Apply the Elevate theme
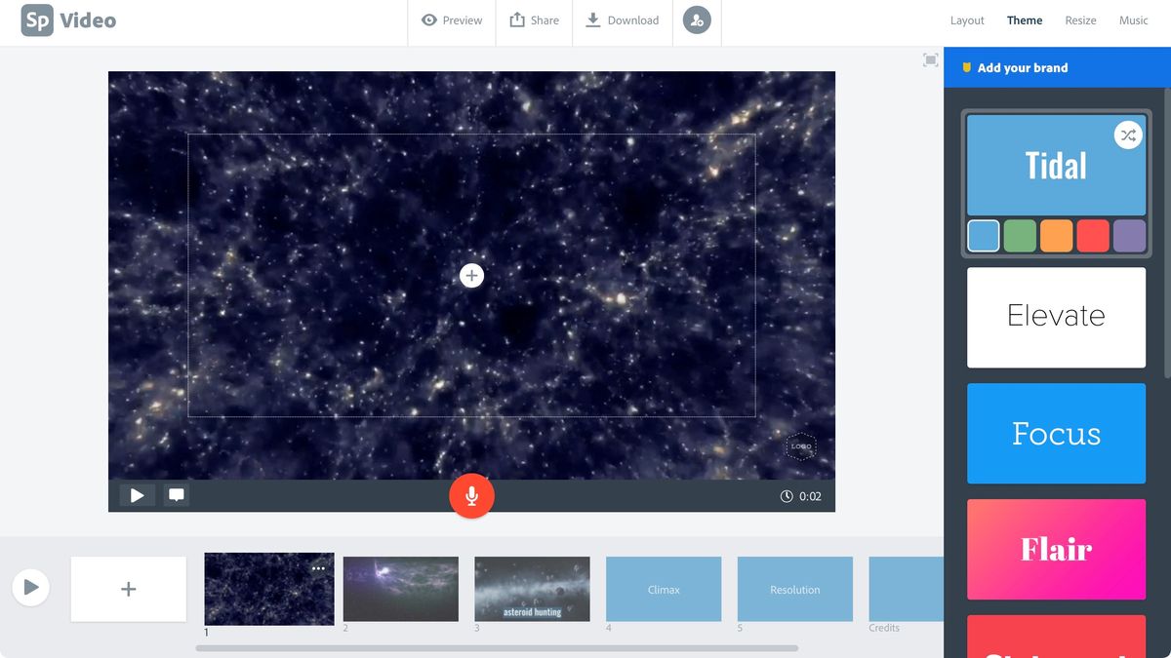The image size is (1171, 658). pos(1056,317)
